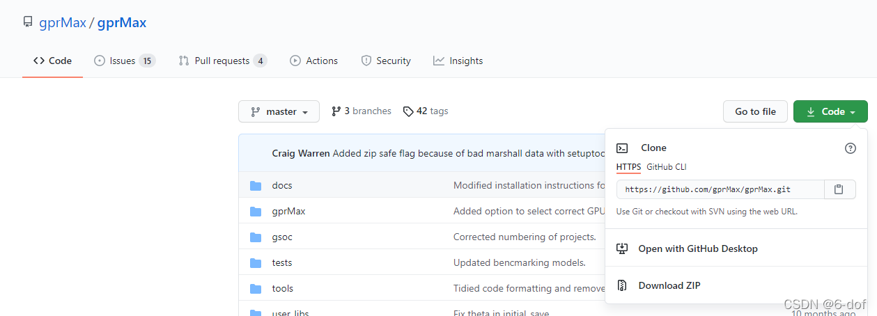View the Insights tab

[x=458, y=61]
